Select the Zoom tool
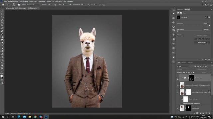This screenshot has height=119, width=213. coord(2,68)
